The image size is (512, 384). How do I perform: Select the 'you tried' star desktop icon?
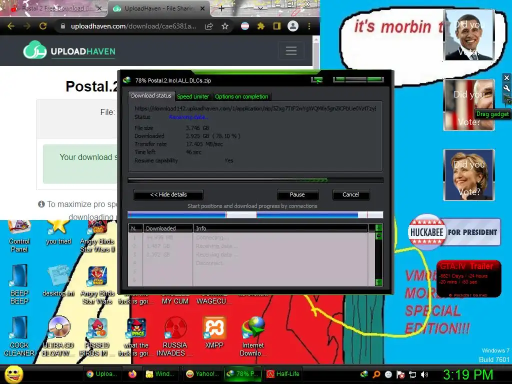point(58,233)
